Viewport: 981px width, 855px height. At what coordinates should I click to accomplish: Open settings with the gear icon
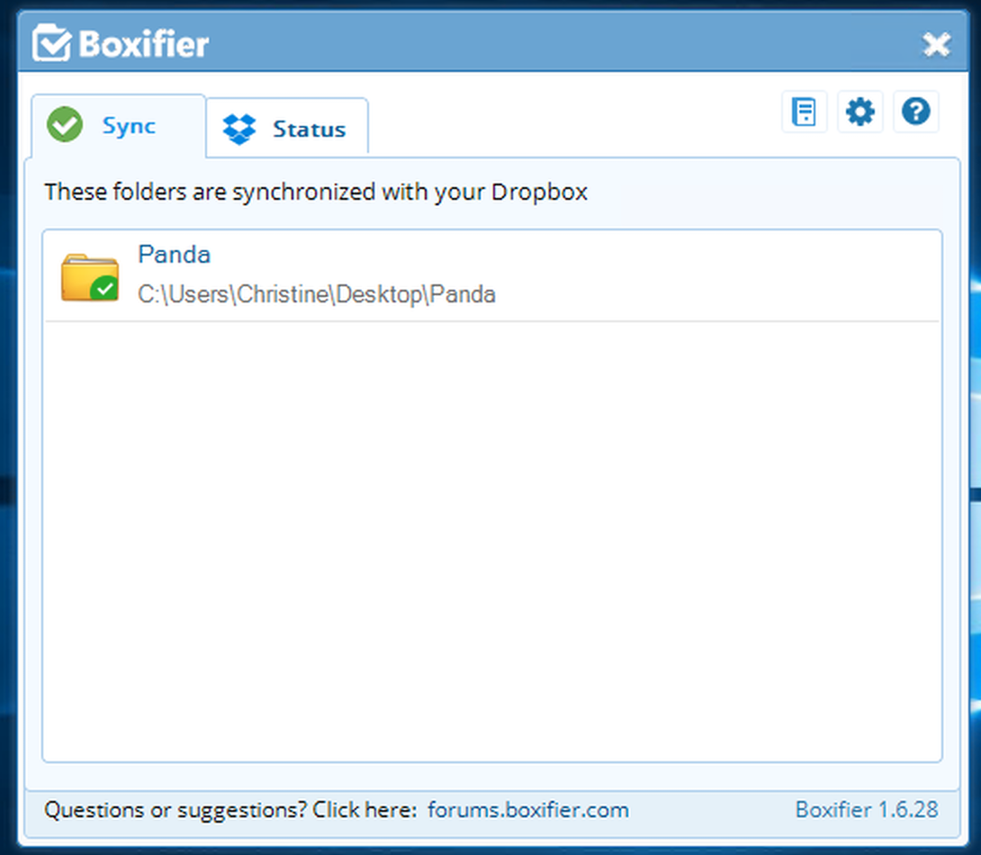pos(859,112)
